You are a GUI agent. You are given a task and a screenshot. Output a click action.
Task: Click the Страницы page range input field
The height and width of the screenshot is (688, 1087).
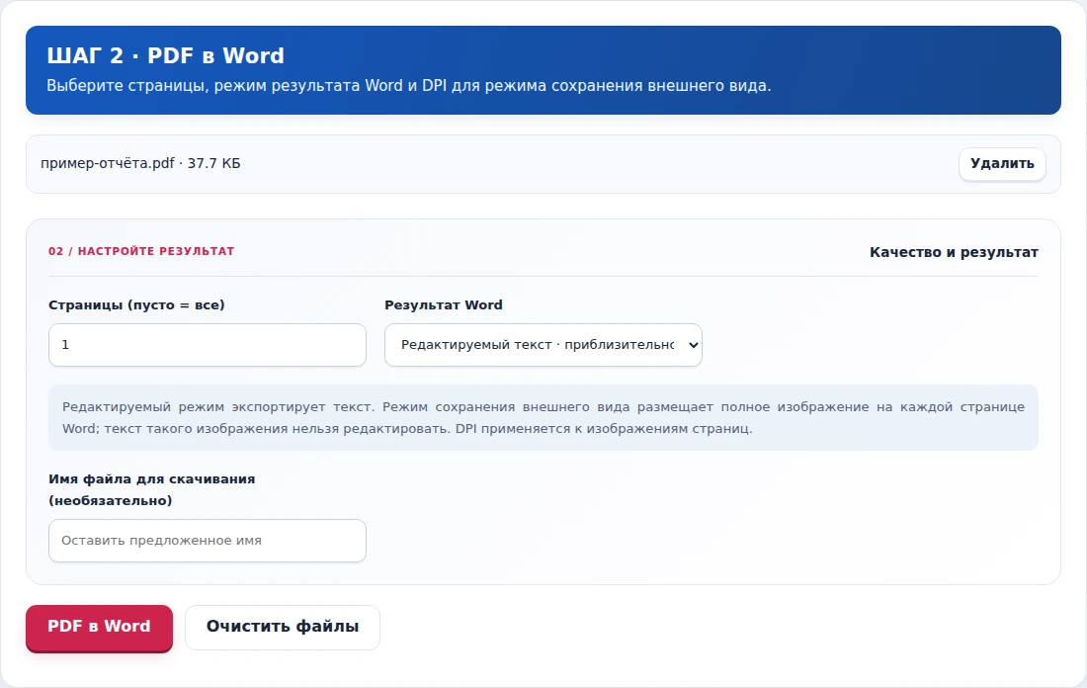pyautogui.click(x=208, y=345)
